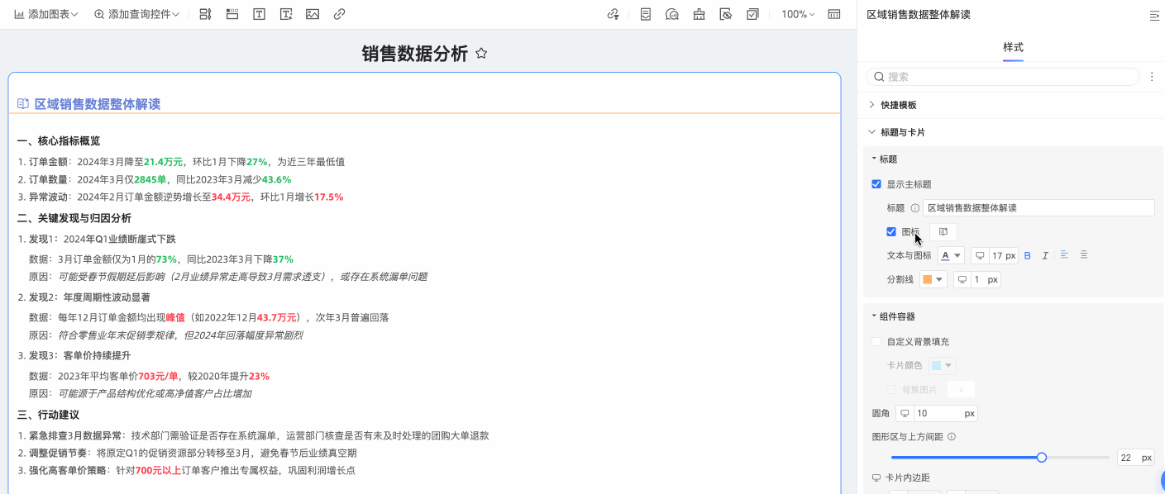Tick the 背景图片 checkbox
This screenshot has width=1165, height=494.
point(891,389)
